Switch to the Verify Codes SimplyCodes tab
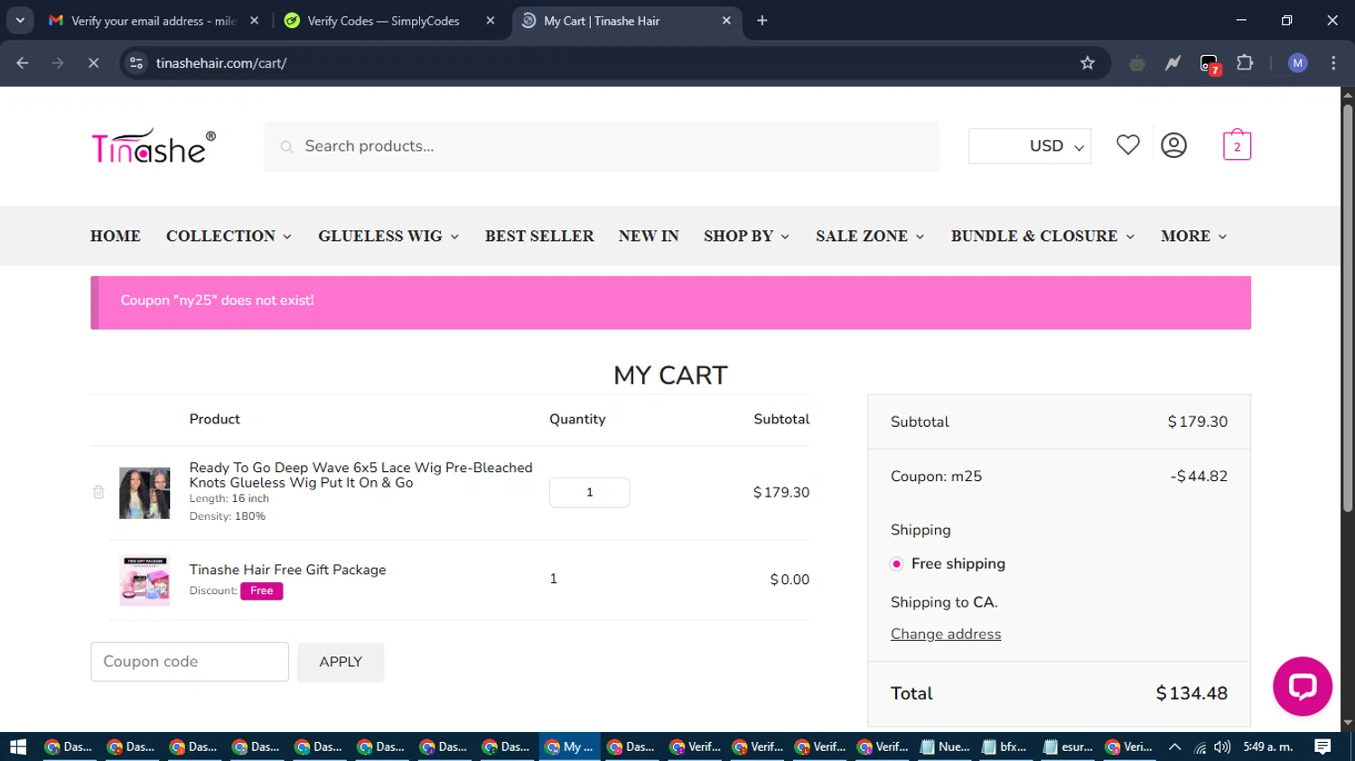The image size is (1355, 761). 384,20
